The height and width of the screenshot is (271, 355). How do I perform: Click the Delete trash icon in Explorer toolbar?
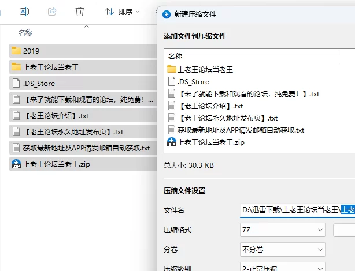(79, 12)
